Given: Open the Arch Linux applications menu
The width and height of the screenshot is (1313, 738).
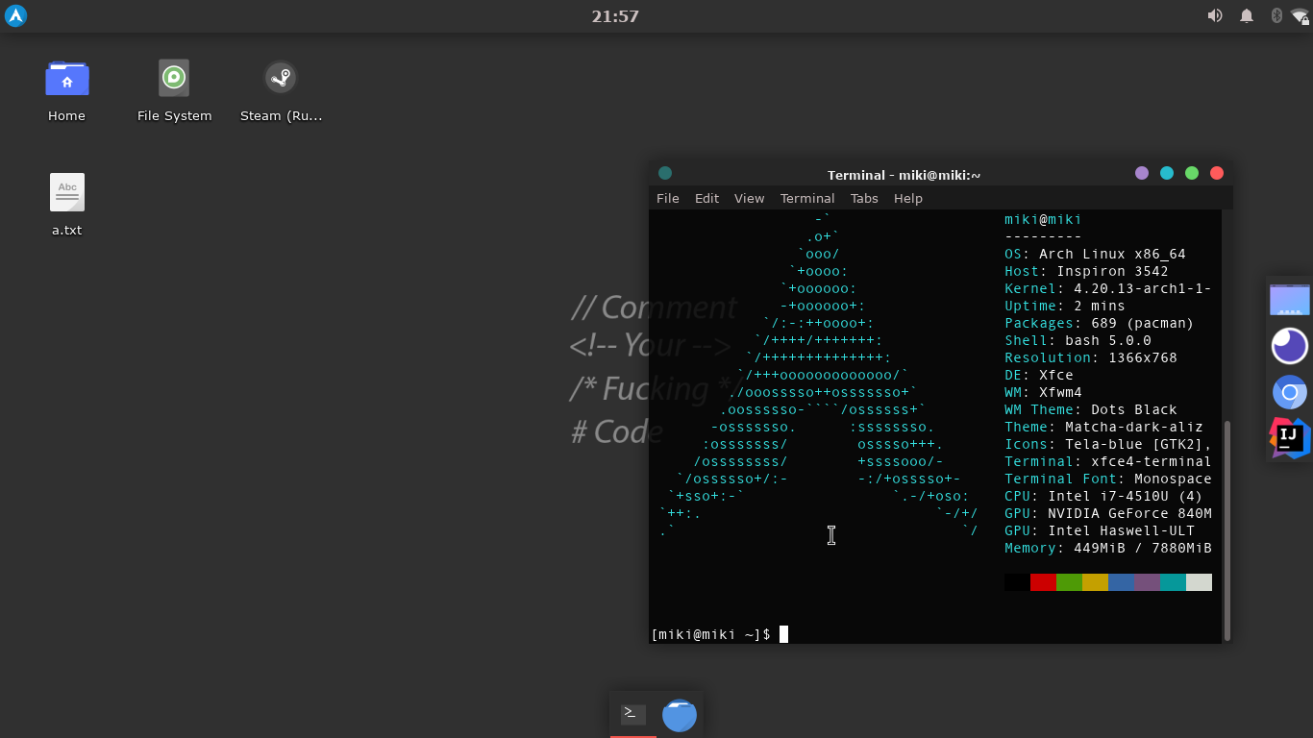Looking at the screenshot, I should coord(15,15).
